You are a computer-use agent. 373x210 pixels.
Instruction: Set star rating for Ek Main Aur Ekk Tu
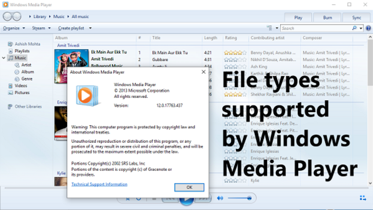[x=235, y=53]
